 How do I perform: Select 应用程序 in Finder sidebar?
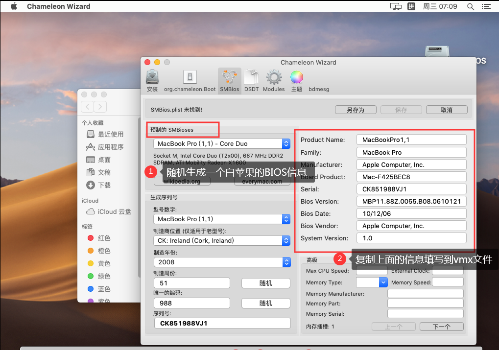pyautogui.click(x=110, y=147)
